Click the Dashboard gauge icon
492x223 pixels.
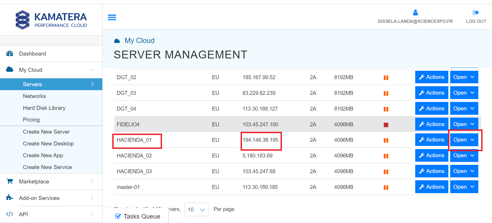click(x=10, y=53)
